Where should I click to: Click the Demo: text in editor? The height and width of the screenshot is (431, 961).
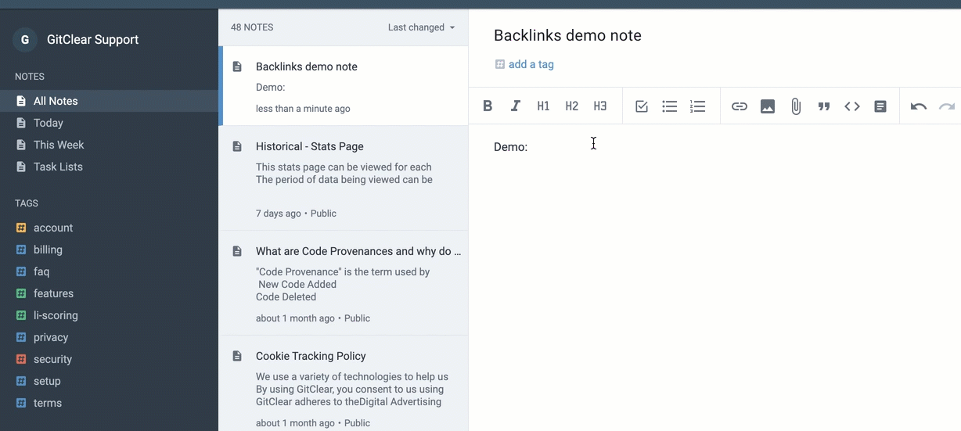(510, 147)
